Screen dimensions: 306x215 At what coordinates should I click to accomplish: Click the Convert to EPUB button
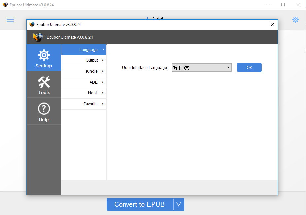point(140,204)
